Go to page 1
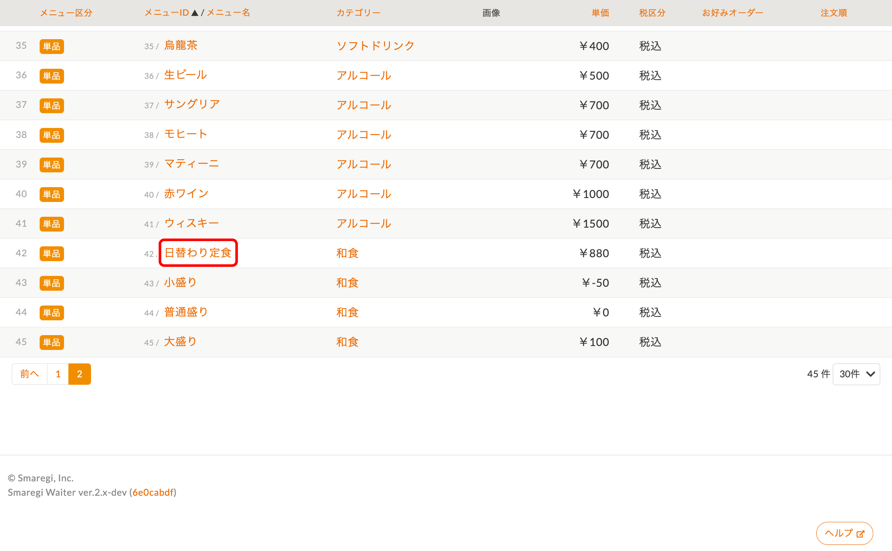892x551 pixels. pos(58,374)
